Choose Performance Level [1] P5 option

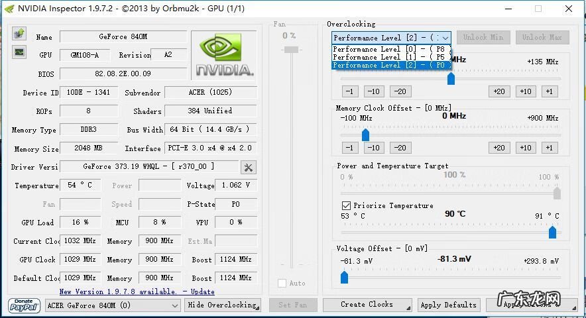390,57
